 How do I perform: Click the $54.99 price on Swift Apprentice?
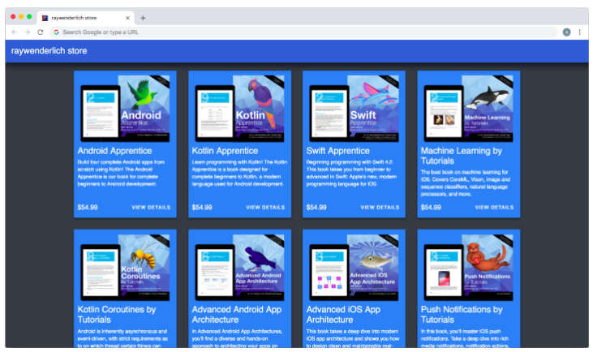(316, 208)
